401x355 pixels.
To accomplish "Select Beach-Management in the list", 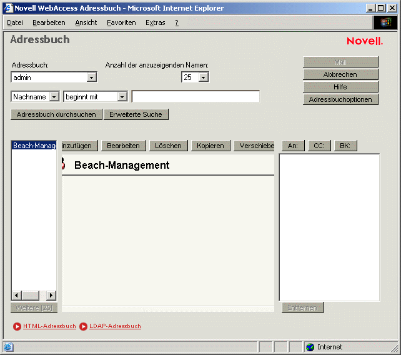I will click(34, 146).
